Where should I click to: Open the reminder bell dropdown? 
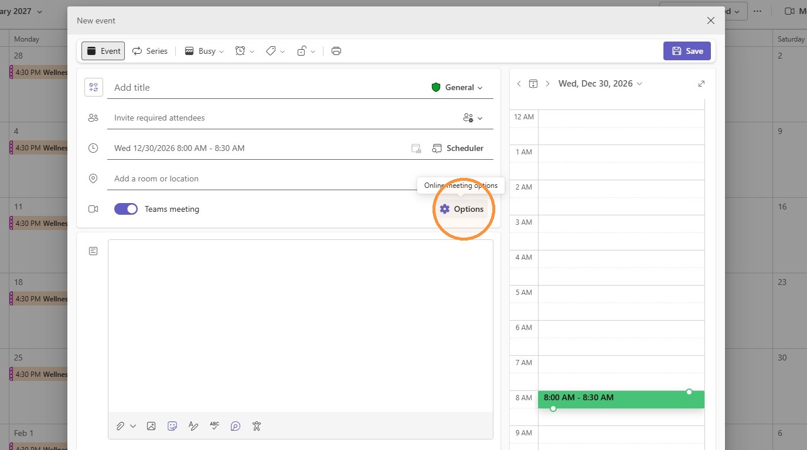(x=244, y=51)
